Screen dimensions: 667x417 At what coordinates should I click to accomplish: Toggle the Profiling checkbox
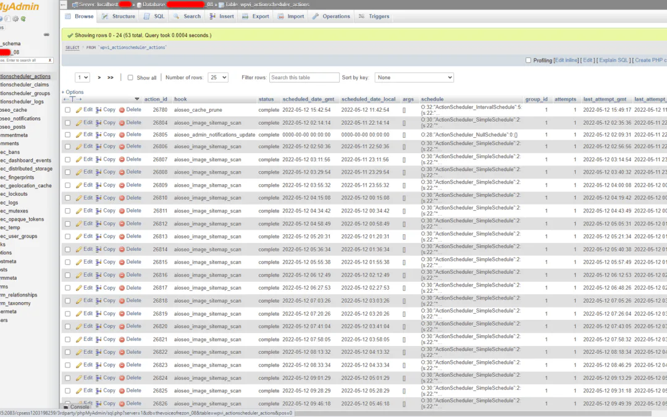528,61
